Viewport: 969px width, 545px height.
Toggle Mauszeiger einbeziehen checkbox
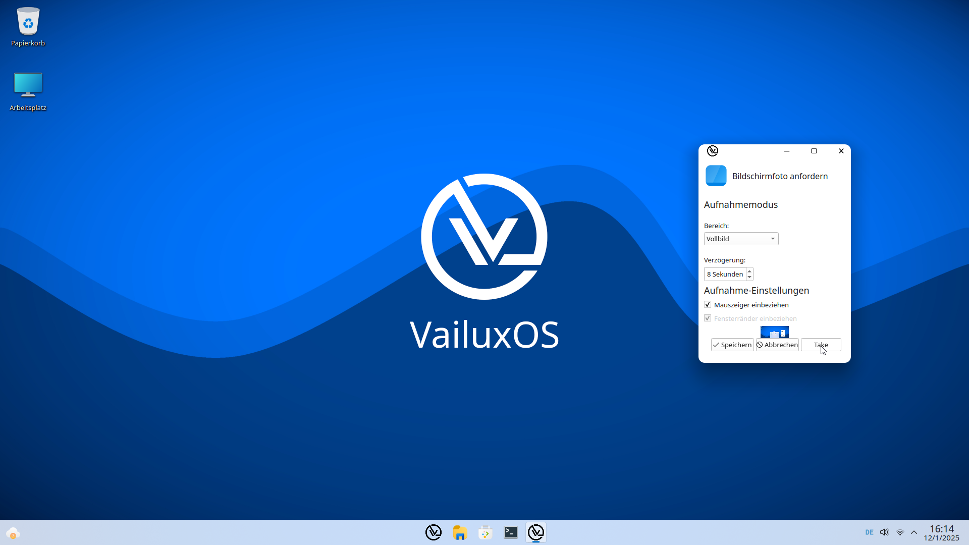708,305
